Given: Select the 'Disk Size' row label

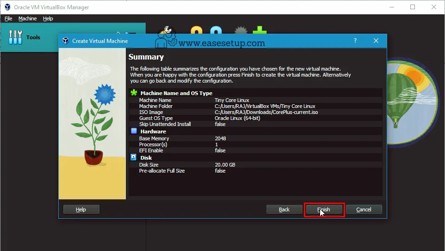Looking at the screenshot, I should (148, 165).
